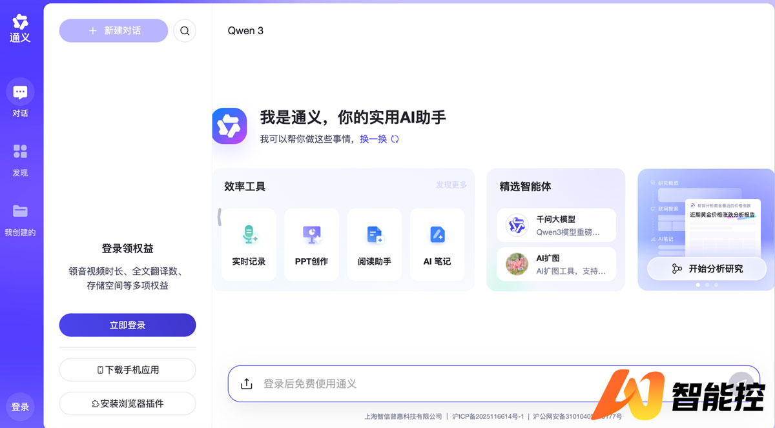Click 安装浏览器插件 button
The height and width of the screenshot is (428, 775).
point(127,403)
